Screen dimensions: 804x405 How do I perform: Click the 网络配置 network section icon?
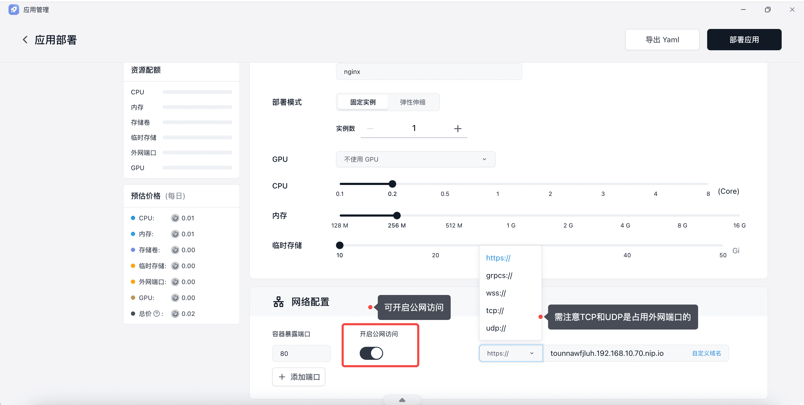[278, 302]
